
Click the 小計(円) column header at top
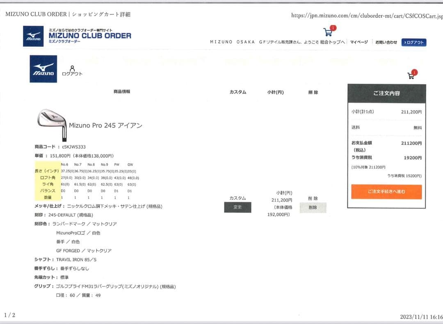click(x=276, y=92)
